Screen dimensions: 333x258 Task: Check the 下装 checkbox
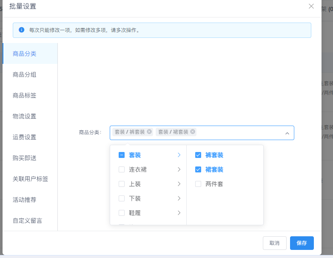[122, 198]
